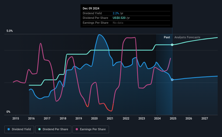222x137 pixels.
Task: Click the 2027 x-axis year label
Action: (205, 118)
